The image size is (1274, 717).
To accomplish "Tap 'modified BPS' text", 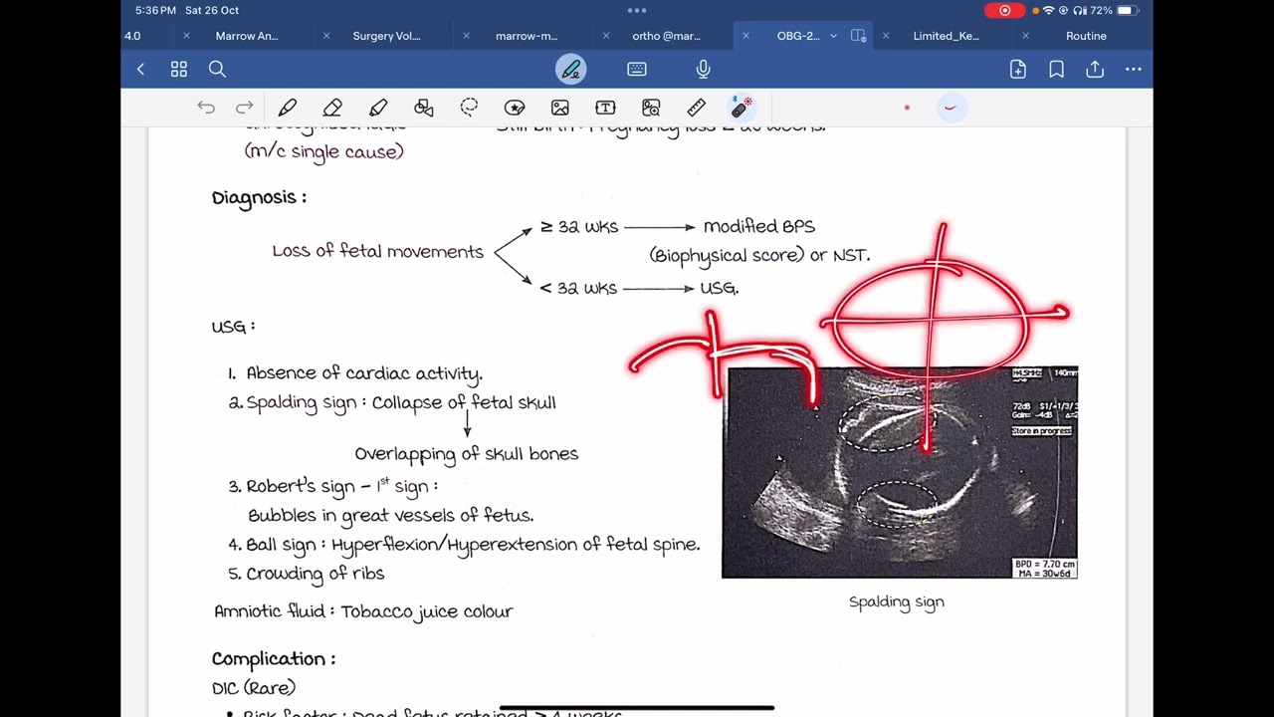I will (759, 227).
